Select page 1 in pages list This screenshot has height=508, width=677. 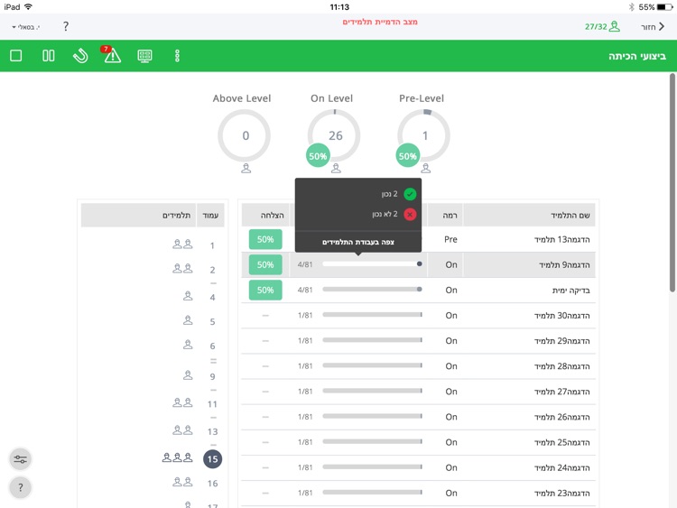click(x=212, y=245)
